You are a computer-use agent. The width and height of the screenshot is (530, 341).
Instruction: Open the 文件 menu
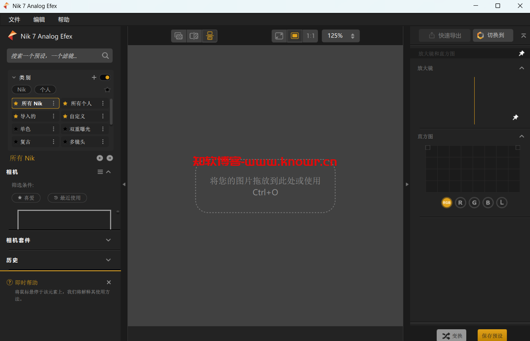pyautogui.click(x=14, y=20)
